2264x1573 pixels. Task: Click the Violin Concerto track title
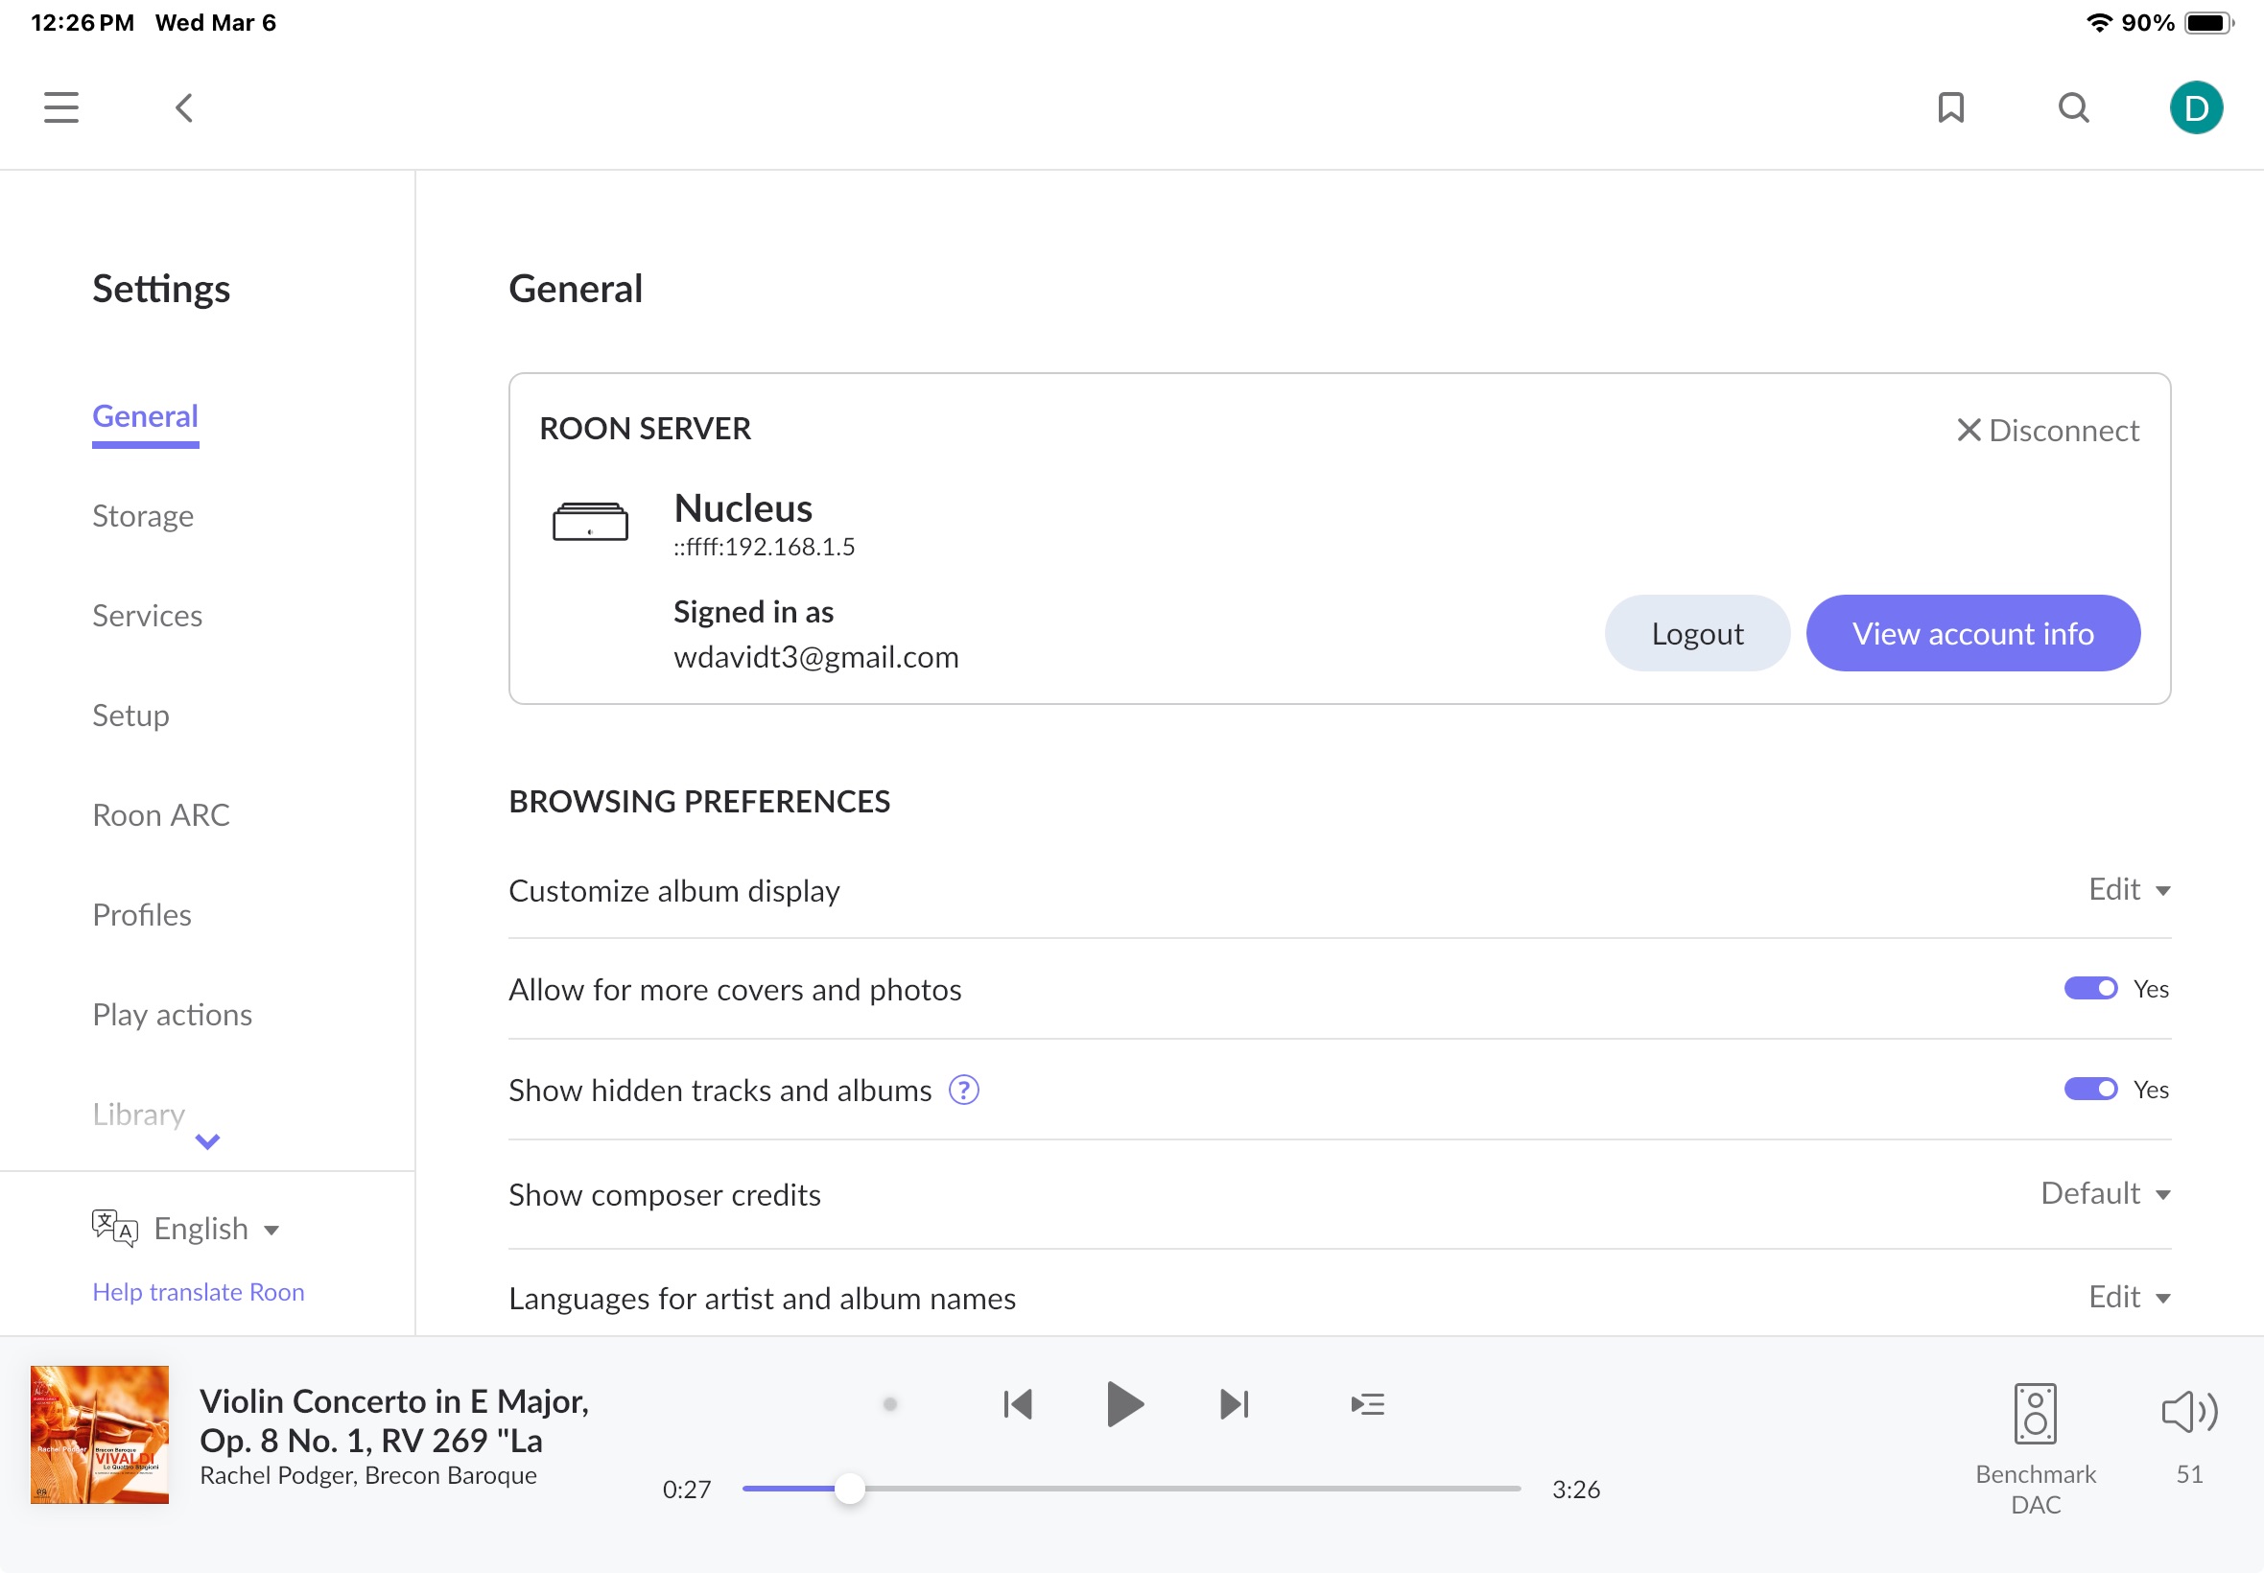coord(394,1420)
